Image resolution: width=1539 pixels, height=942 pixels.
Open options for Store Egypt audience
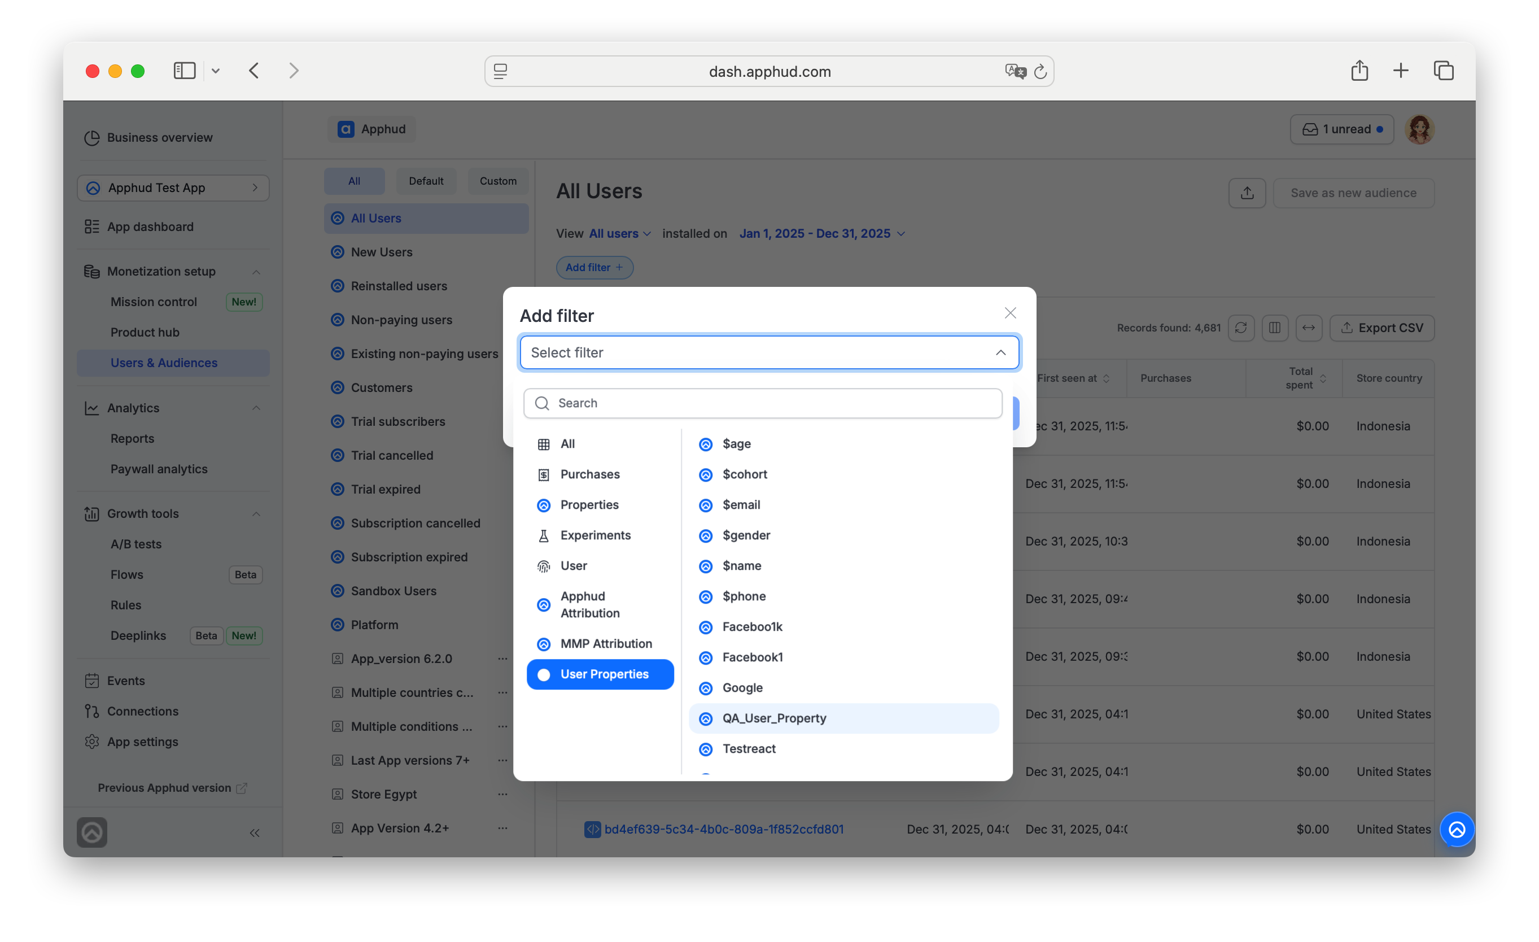click(x=502, y=794)
